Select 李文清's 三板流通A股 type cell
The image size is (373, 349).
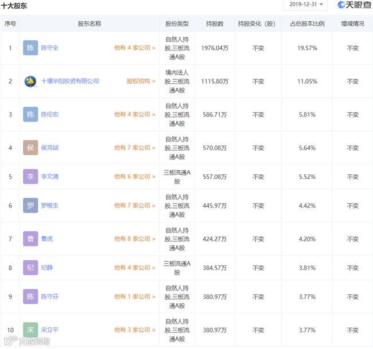(177, 177)
